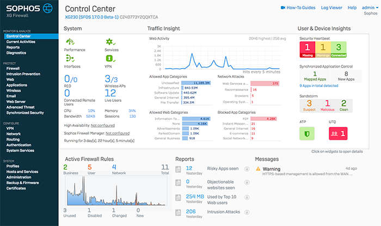The height and width of the screenshot is (226, 381).
Task: Open VPN under Configure section
Action: 10,129
